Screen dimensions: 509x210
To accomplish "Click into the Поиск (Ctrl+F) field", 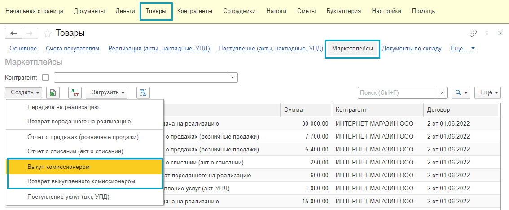I will [397, 92].
